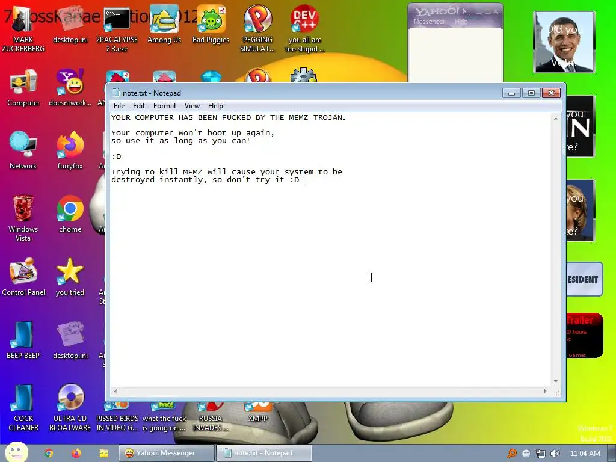This screenshot has width=616, height=462.
Task: Open XMPP desktop icon
Action: 257,413
